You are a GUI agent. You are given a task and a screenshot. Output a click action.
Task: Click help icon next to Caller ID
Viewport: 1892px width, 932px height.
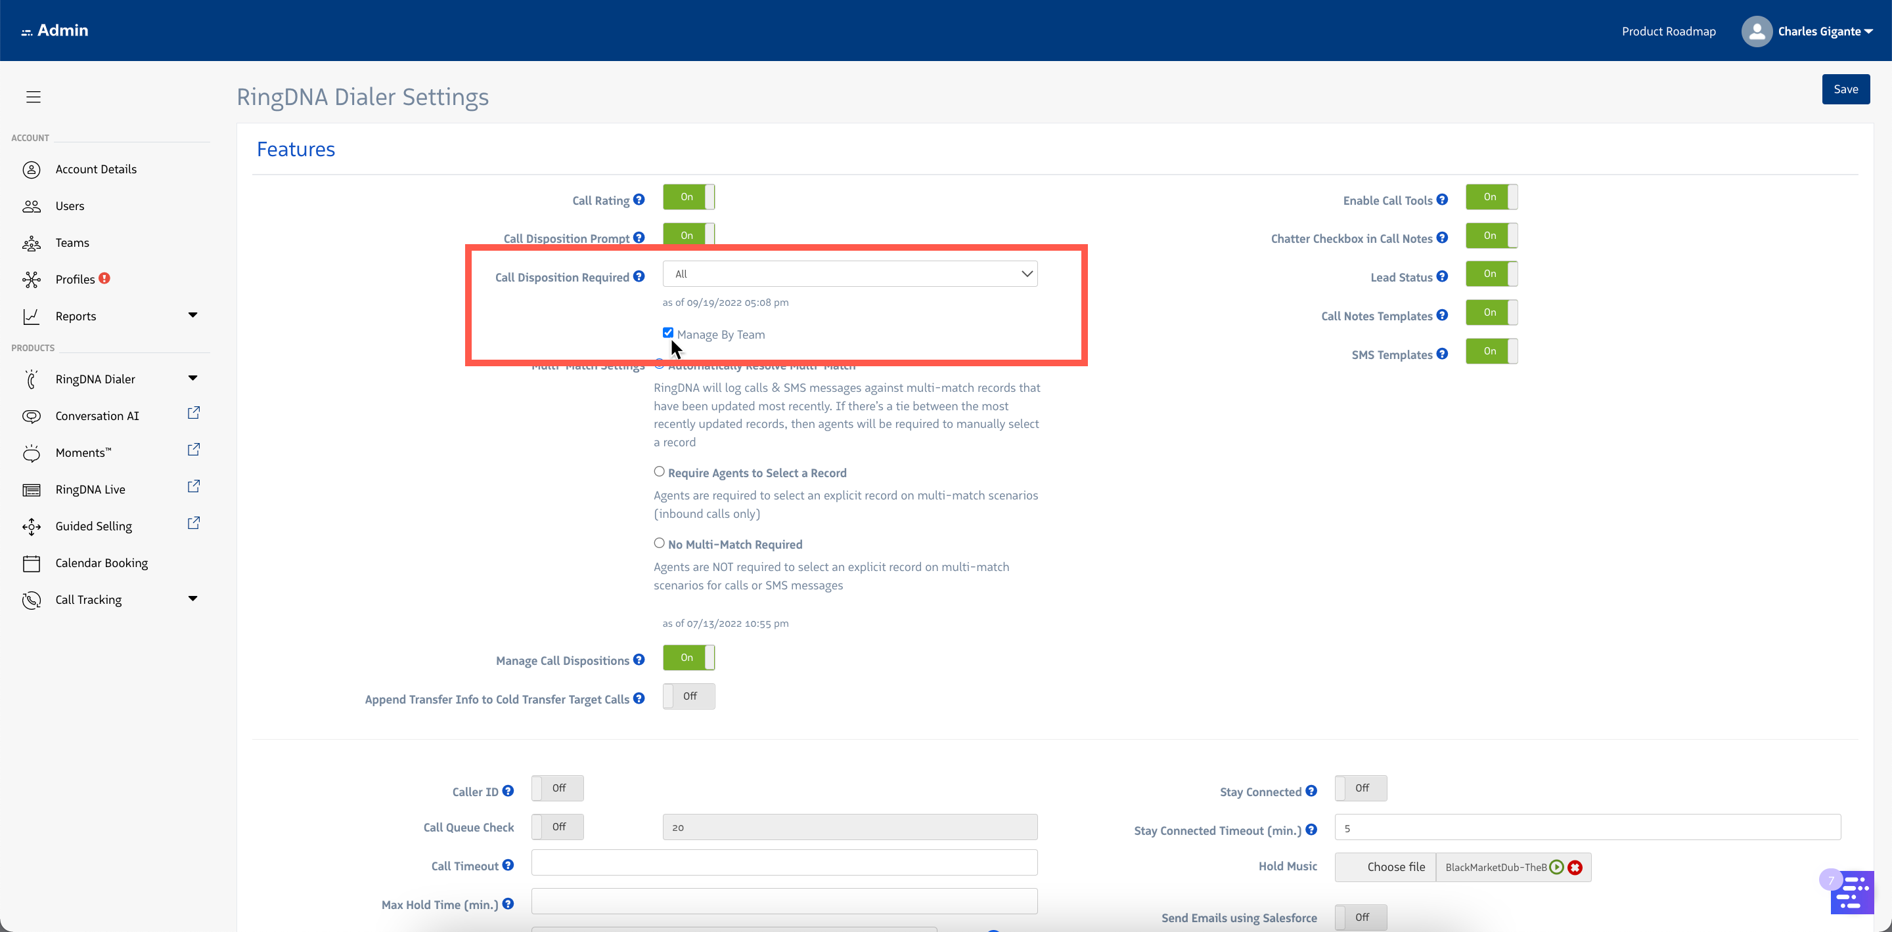coord(508,791)
